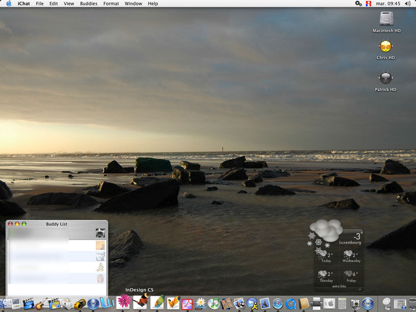Open the Format menu in menu bar
The width and height of the screenshot is (416, 312).
pyautogui.click(x=111, y=3)
